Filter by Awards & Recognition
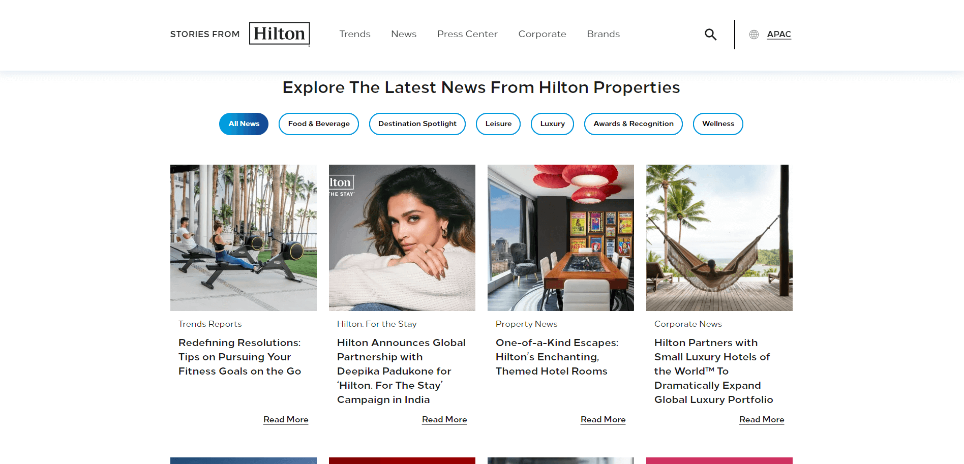The height and width of the screenshot is (464, 964). click(634, 124)
